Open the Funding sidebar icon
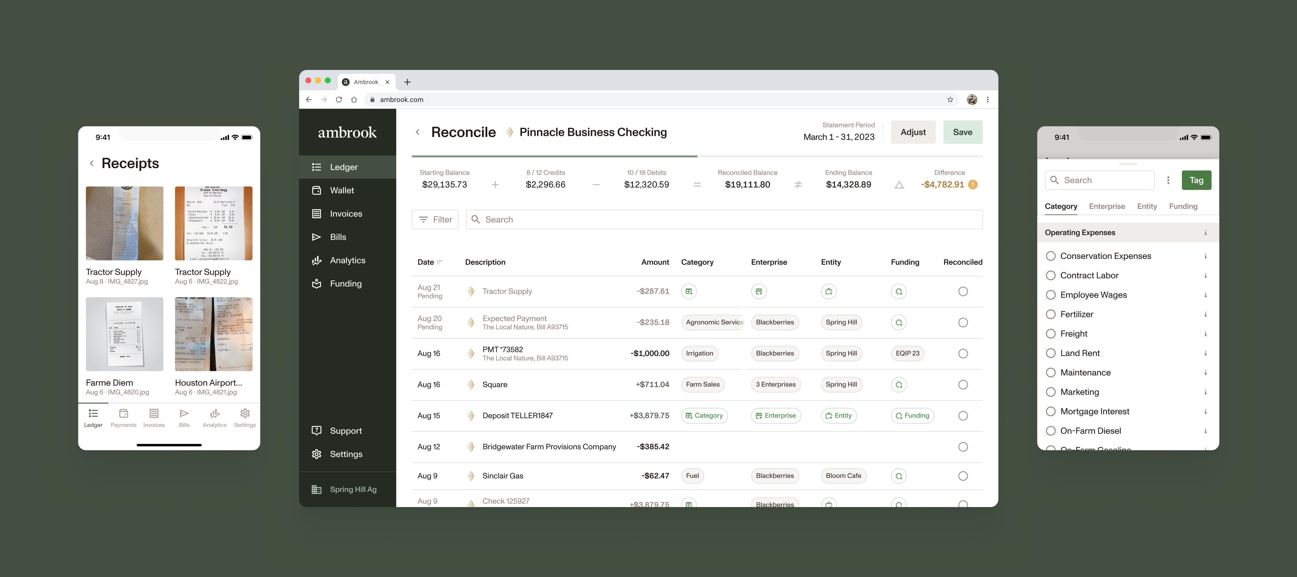The height and width of the screenshot is (577, 1297). [x=316, y=283]
